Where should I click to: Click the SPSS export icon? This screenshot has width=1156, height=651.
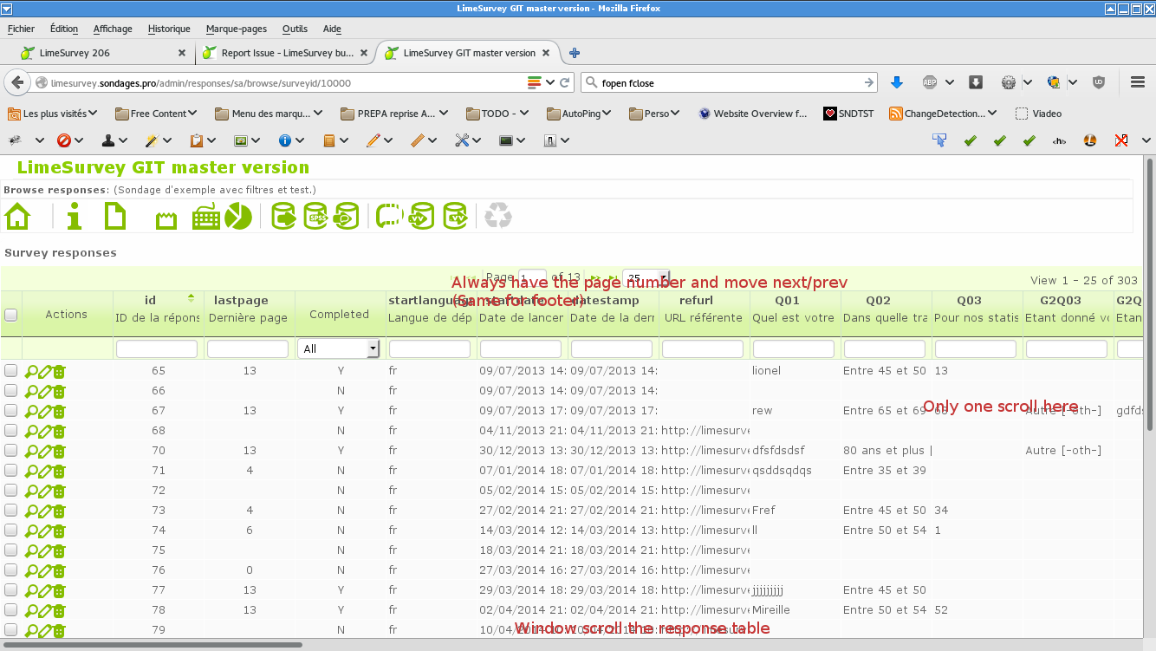tap(315, 217)
